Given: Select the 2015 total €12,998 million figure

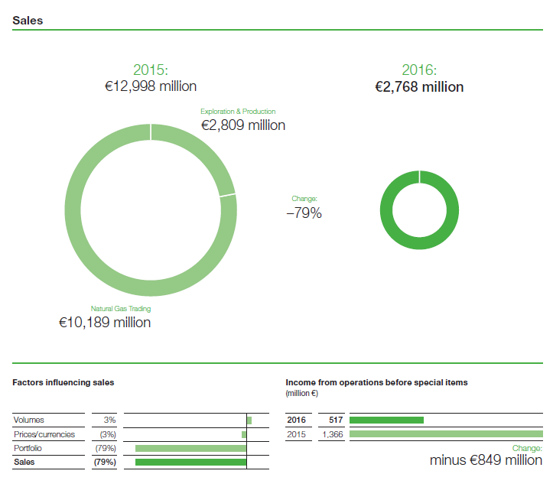Looking at the screenshot, I should pyautogui.click(x=151, y=86).
